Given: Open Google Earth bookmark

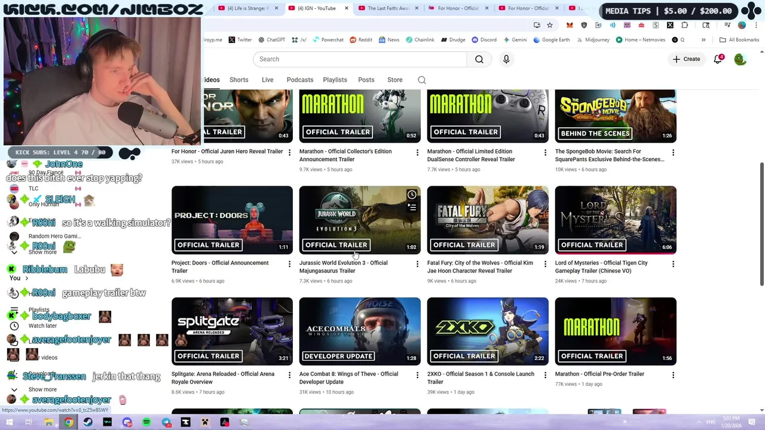Looking at the screenshot, I should coord(552,40).
